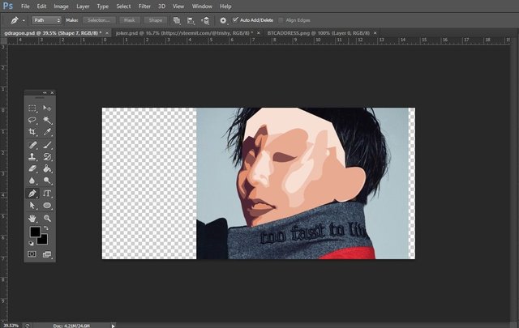The image size is (519, 328).
Task: Select the Clone Stamp tool
Action: [32, 156]
